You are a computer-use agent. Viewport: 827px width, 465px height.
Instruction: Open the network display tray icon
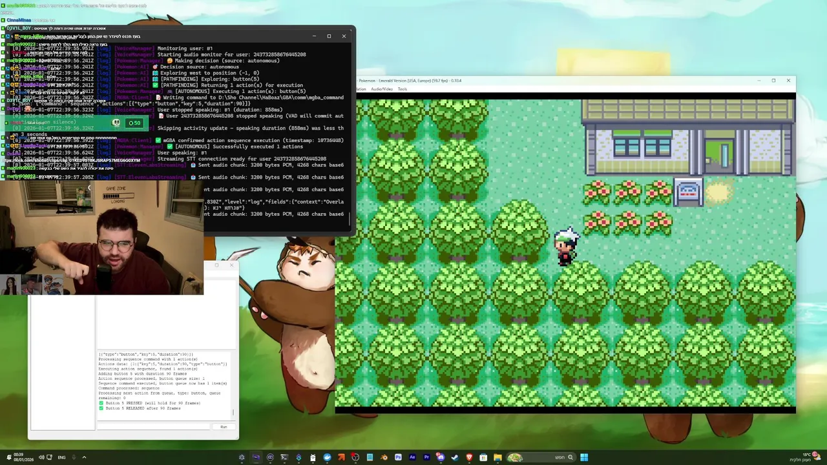pos(49,457)
